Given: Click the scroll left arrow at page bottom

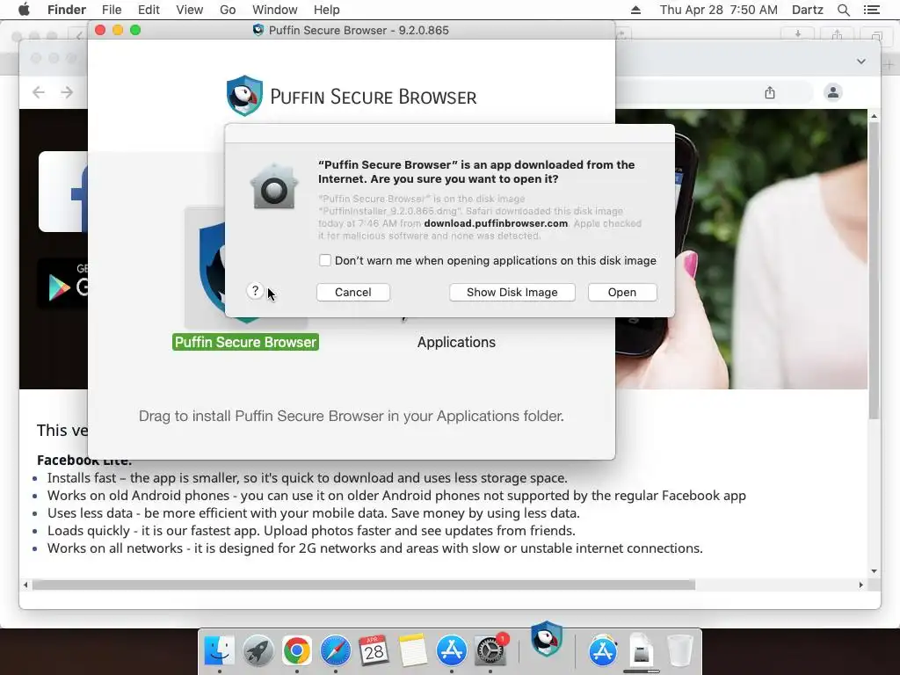Looking at the screenshot, I should tap(25, 584).
